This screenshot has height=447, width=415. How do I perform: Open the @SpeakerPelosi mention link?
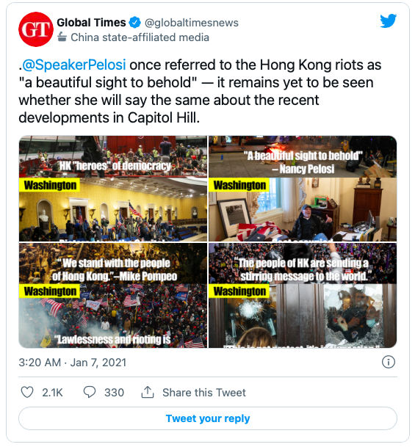click(74, 65)
